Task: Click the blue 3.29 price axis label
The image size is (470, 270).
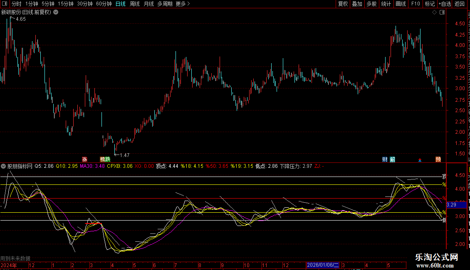Action: tap(457, 205)
